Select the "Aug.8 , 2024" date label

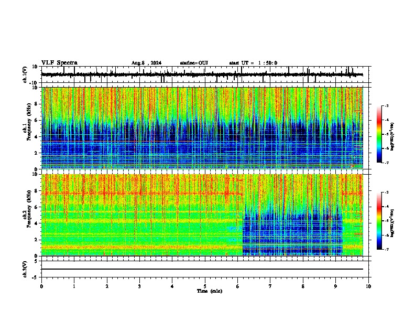pos(146,63)
